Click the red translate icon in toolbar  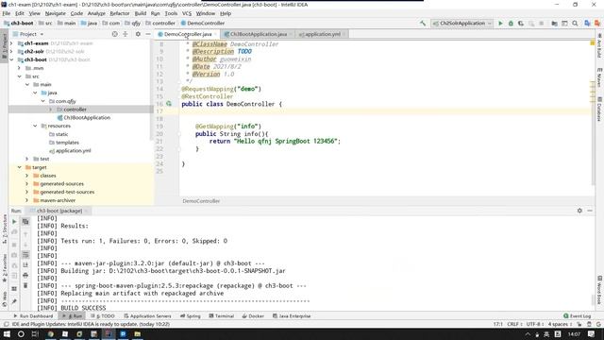(597, 23)
